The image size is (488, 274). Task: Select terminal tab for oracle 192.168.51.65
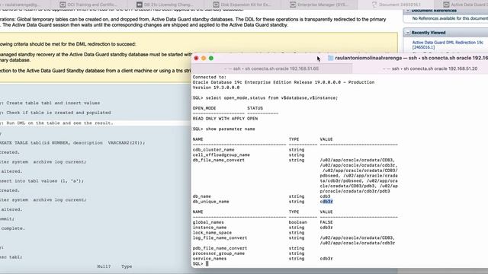pyautogui.click(x=271, y=68)
